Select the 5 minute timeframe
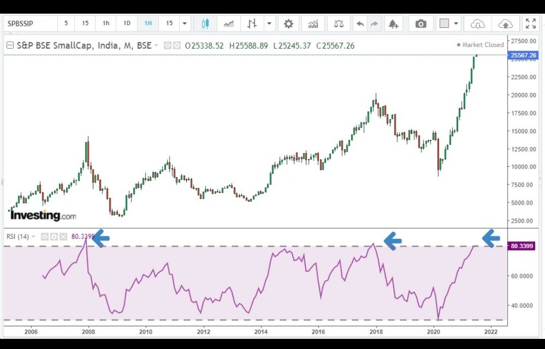 click(66, 23)
